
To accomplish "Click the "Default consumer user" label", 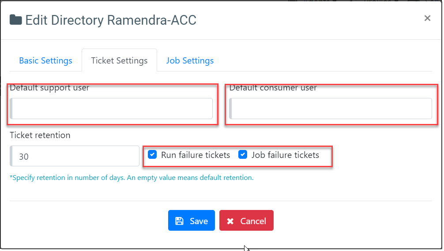I will click(x=273, y=88).
